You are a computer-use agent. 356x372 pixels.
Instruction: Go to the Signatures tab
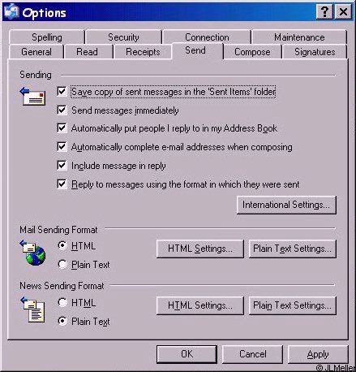coord(315,52)
